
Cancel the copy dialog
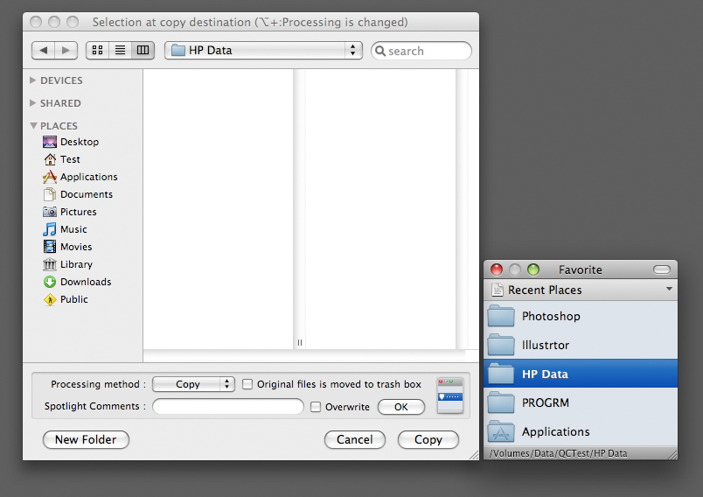click(x=355, y=439)
